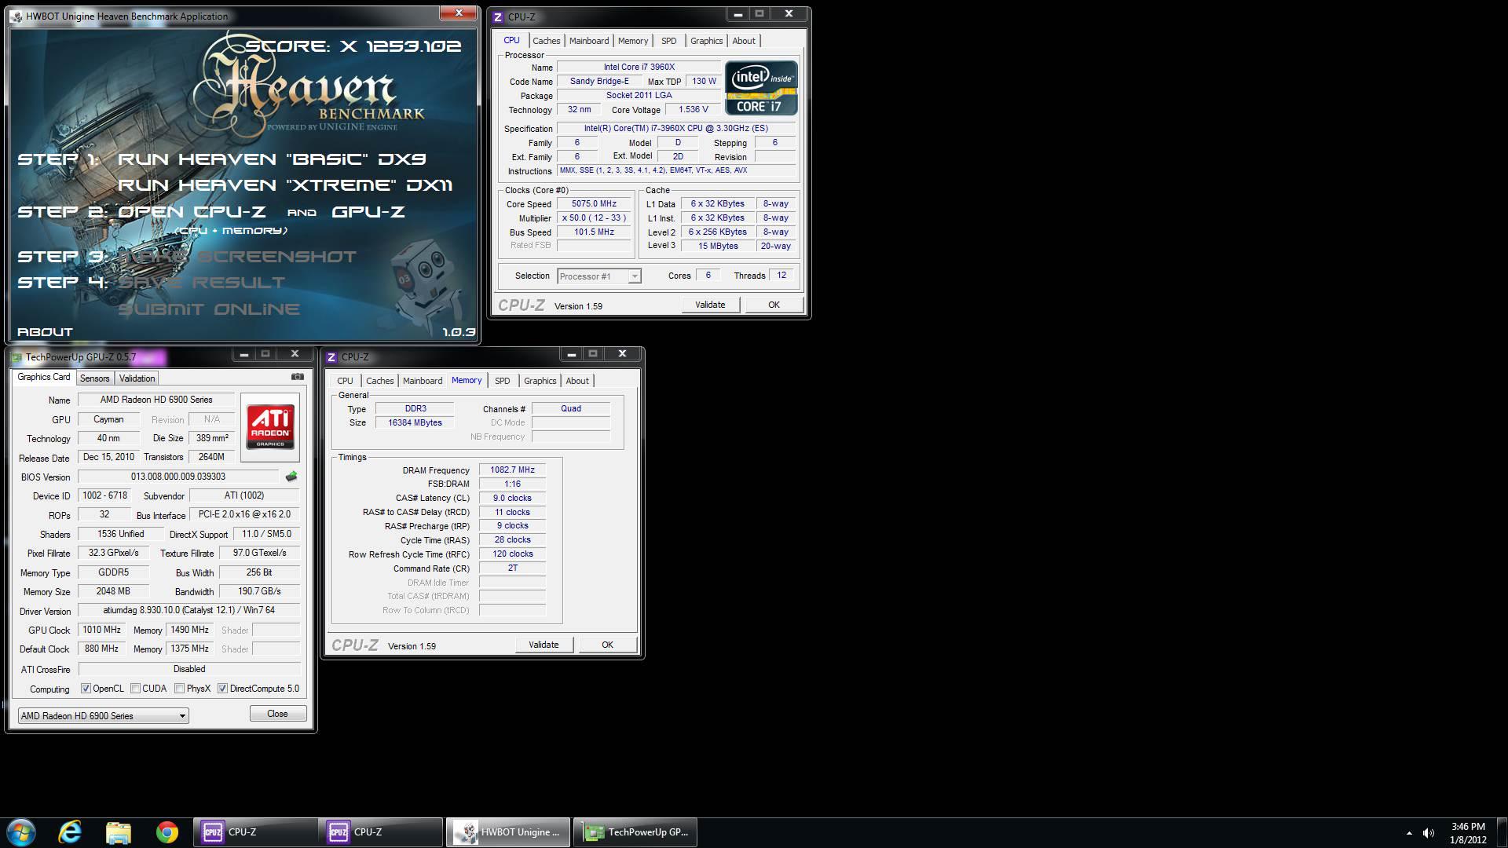Toggle the PhysX checkbox
The image size is (1508, 848).
[x=179, y=689]
